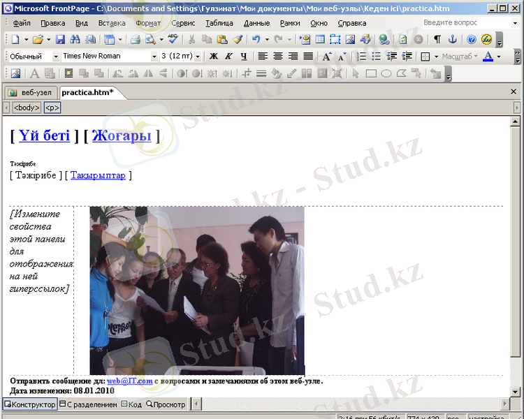This screenshot has width=524, height=419.
Task: Toggle bold formatting (Ж button)
Action: pos(213,57)
